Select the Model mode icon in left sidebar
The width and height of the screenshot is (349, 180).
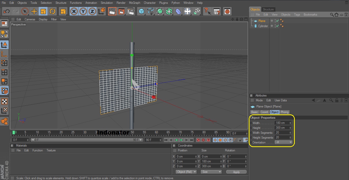pyautogui.click(x=4, y=45)
